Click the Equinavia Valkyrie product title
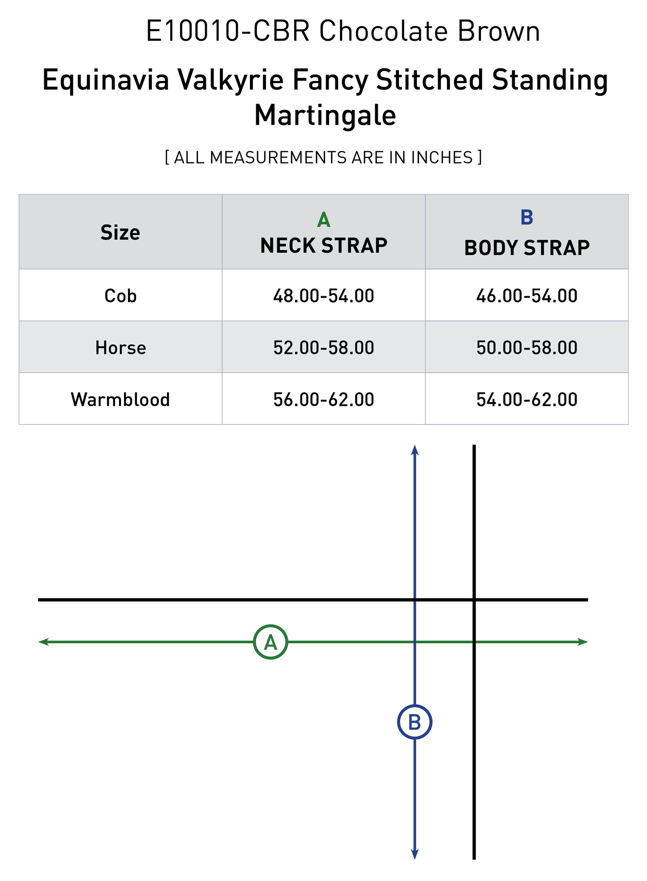This screenshot has height=881, width=647. (325, 97)
